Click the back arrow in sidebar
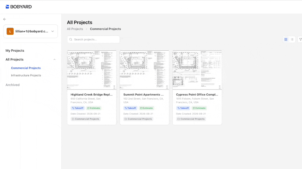 tap(5, 19)
